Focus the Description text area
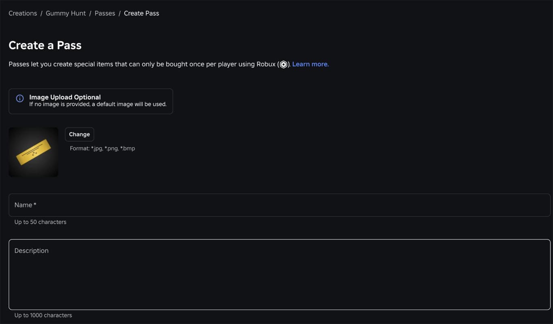553x324 pixels. 279,275
